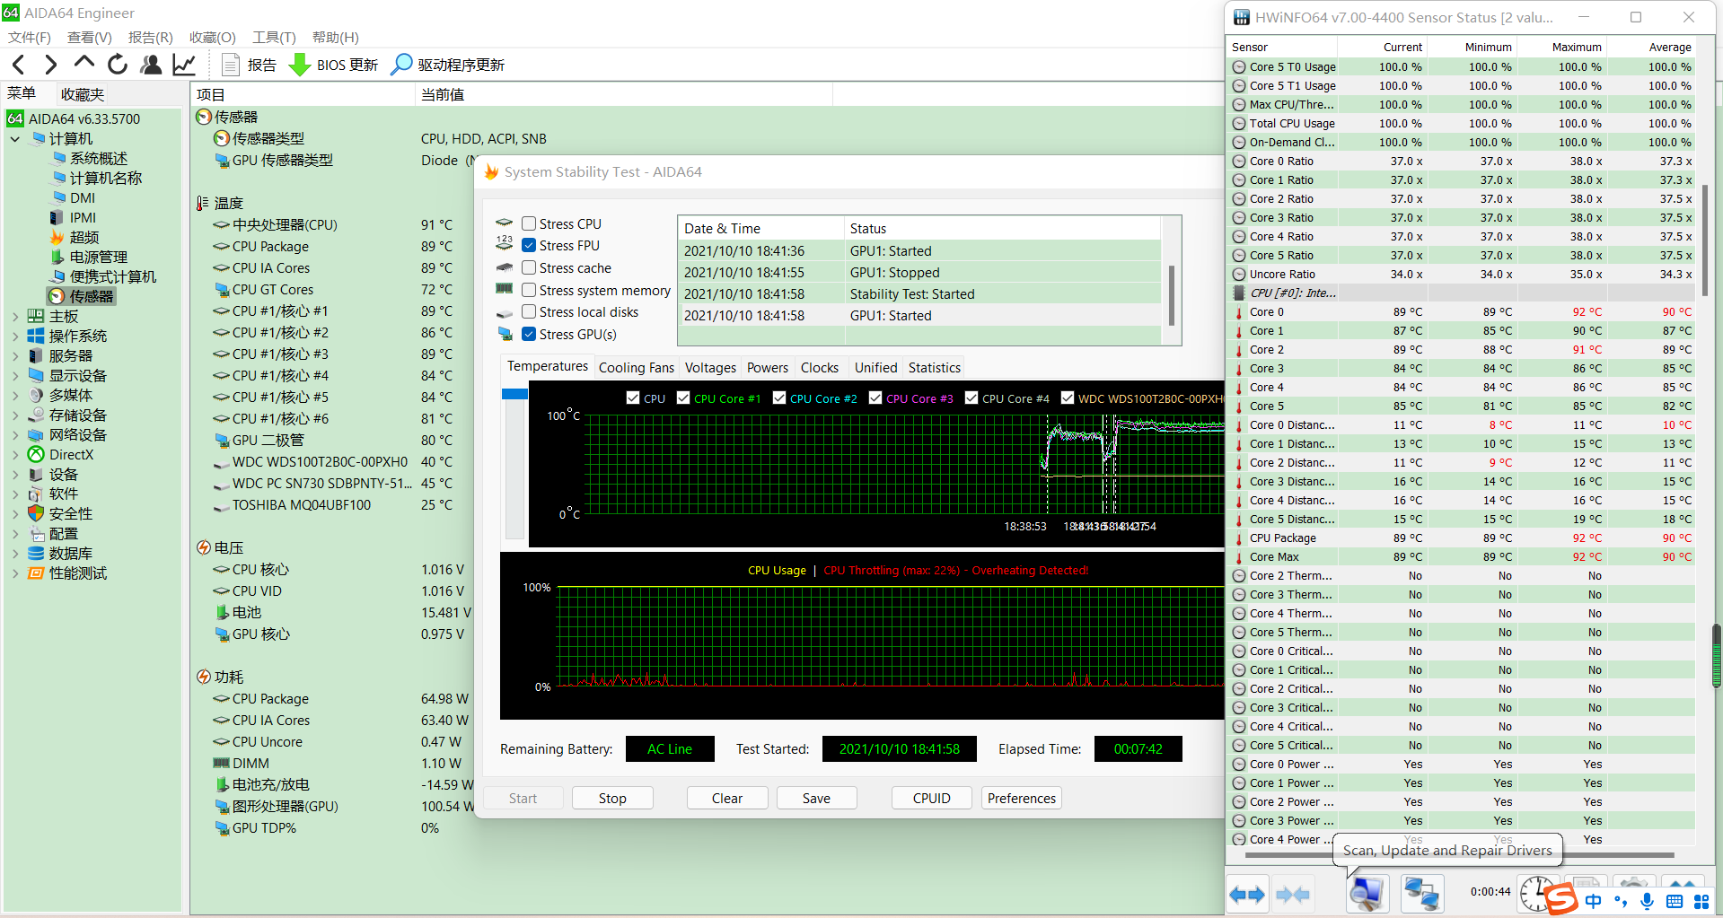Open the 报告 report wizard toolbar button
The image size is (1723, 918).
click(x=249, y=65)
